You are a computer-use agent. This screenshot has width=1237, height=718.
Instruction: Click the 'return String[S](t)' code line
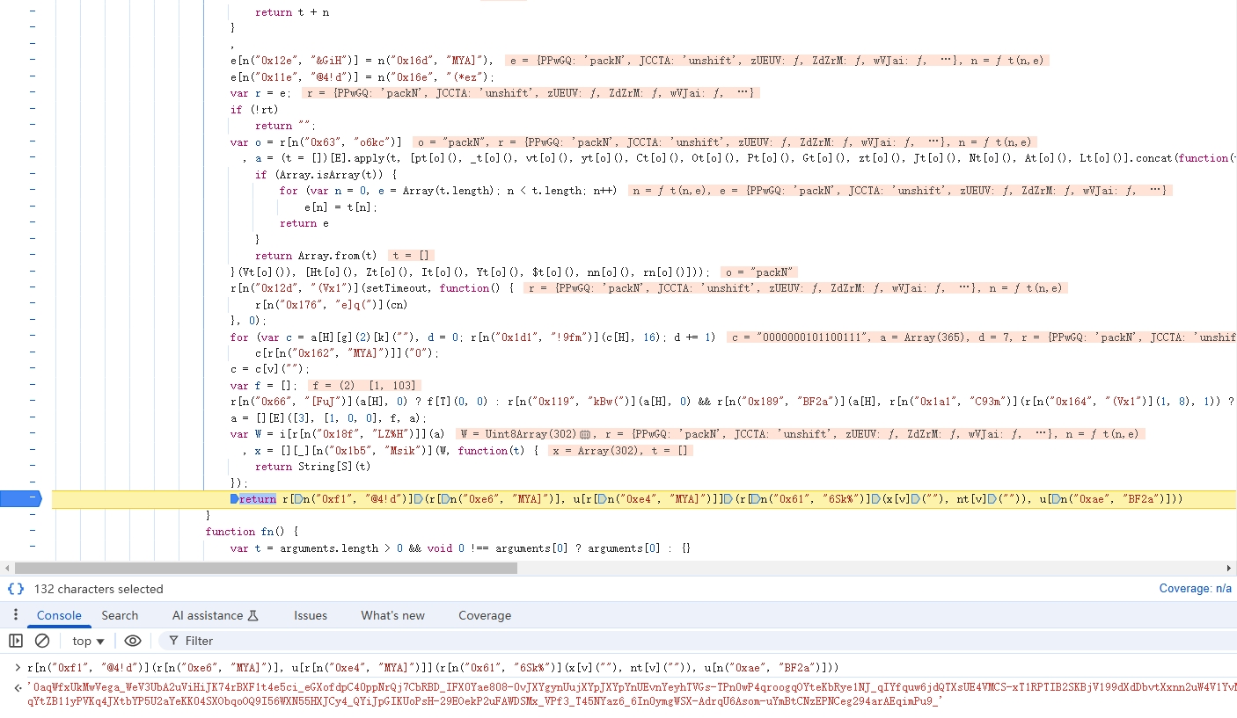tap(312, 467)
